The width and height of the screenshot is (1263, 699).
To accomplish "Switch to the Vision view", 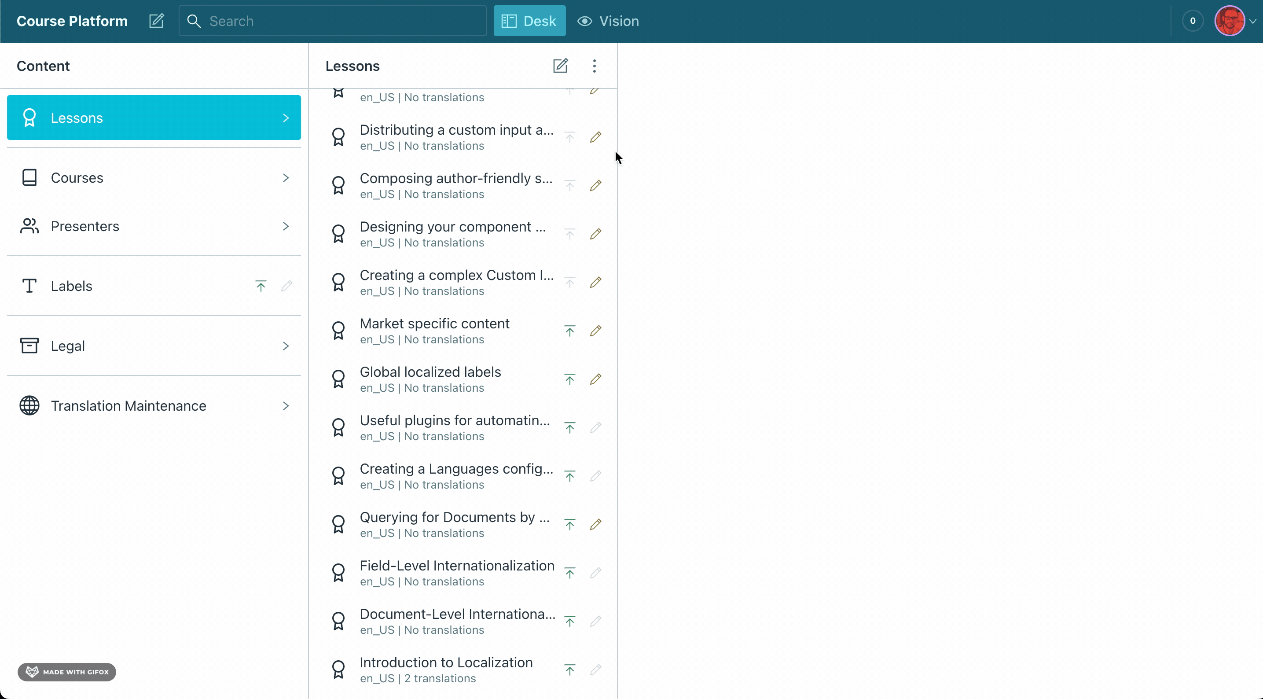I will (608, 21).
